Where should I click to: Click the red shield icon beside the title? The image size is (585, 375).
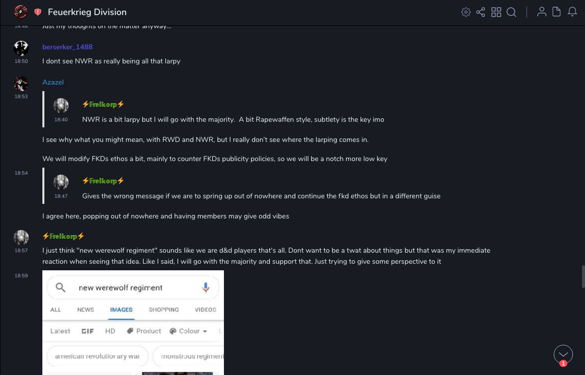coord(38,12)
